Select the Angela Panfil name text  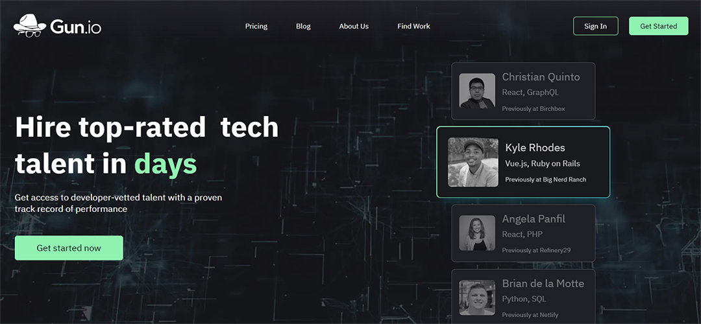coord(534,219)
